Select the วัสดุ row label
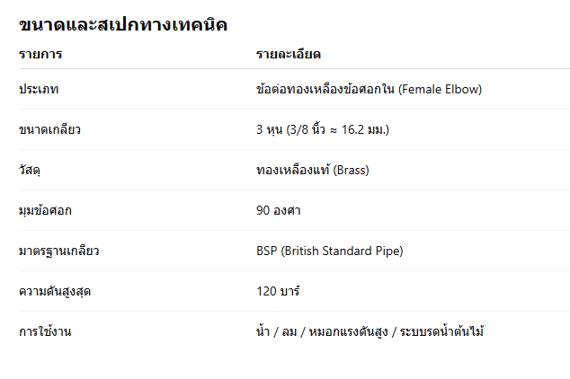 (31, 171)
